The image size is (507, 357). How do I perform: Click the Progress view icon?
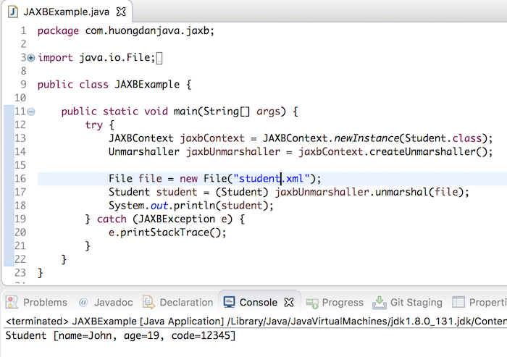pos(312,303)
